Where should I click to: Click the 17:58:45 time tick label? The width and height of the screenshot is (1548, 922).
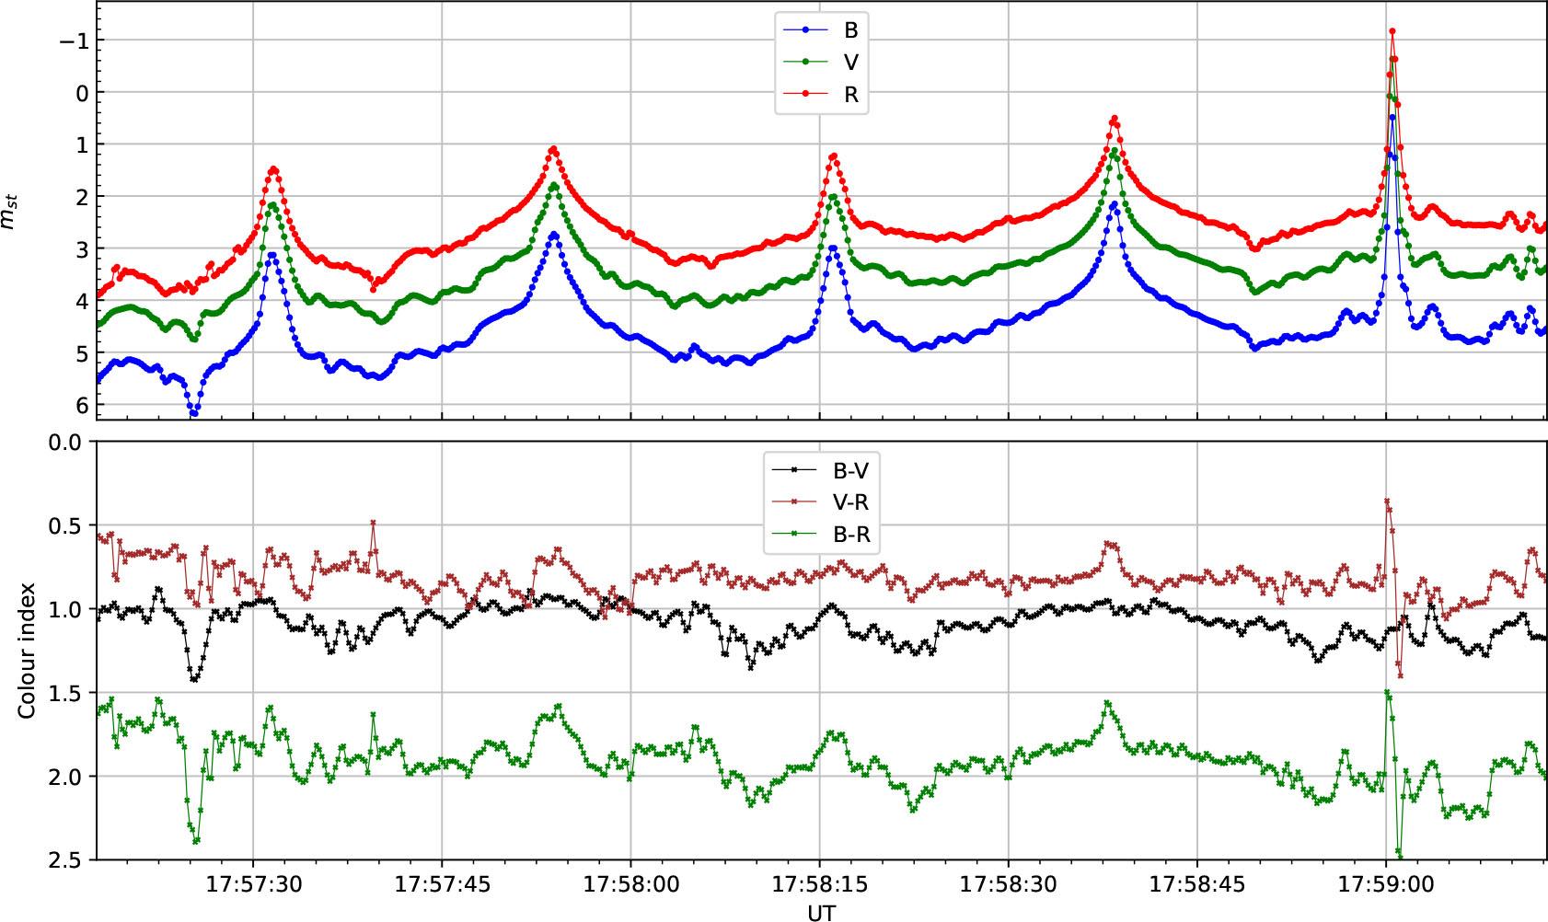pos(1197,885)
